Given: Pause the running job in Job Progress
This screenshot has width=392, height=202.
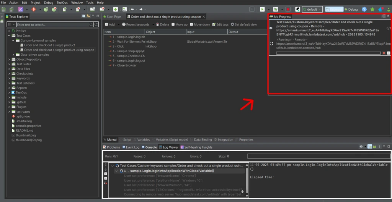Looking at the screenshot, I should pos(389,53).
